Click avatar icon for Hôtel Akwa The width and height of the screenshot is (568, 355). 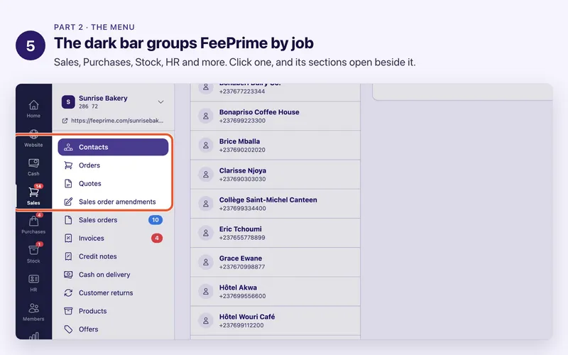(x=206, y=291)
